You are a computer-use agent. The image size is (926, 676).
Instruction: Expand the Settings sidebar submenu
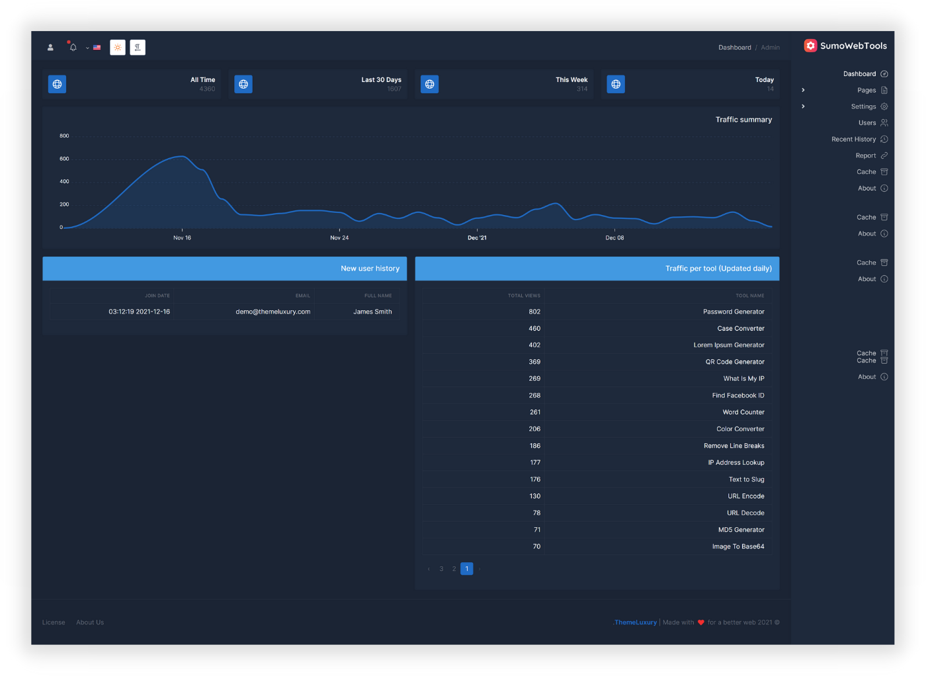point(803,106)
